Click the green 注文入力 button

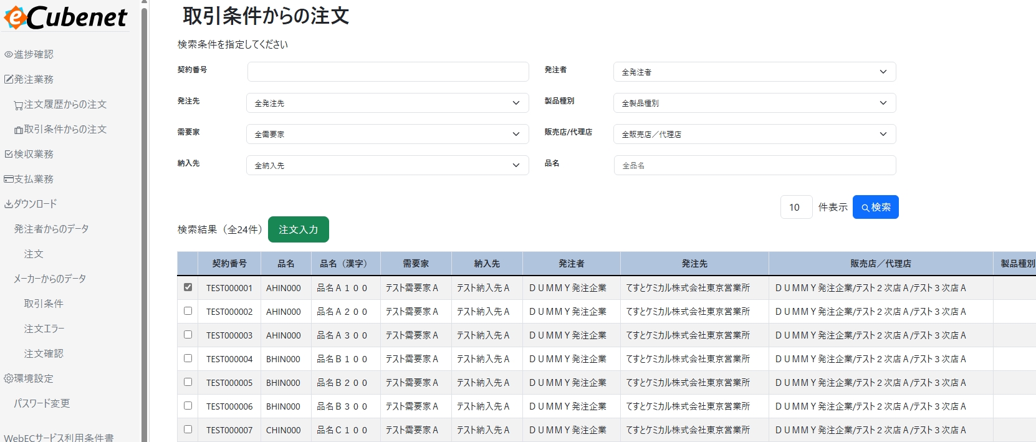[298, 229]
